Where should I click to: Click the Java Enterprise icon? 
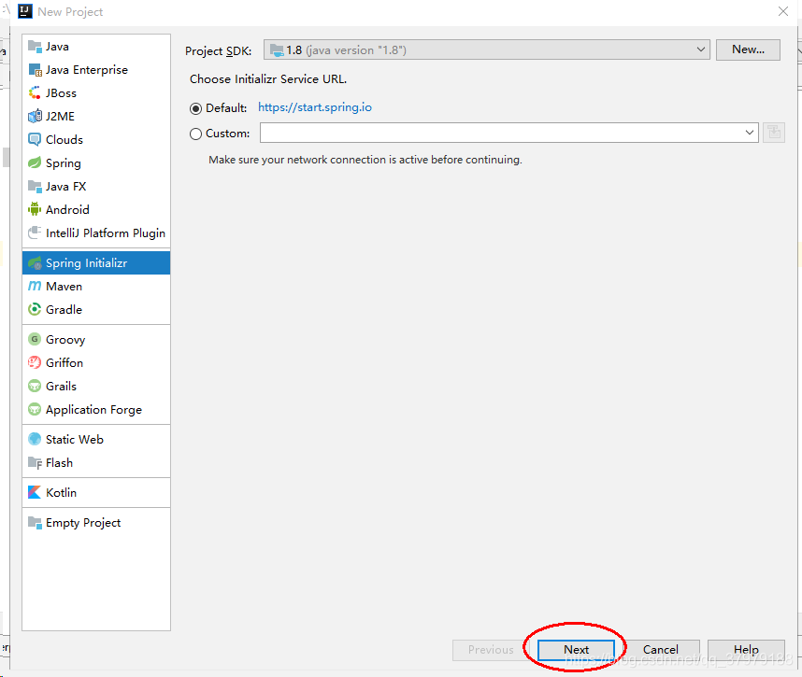click(x=35, y=69)
